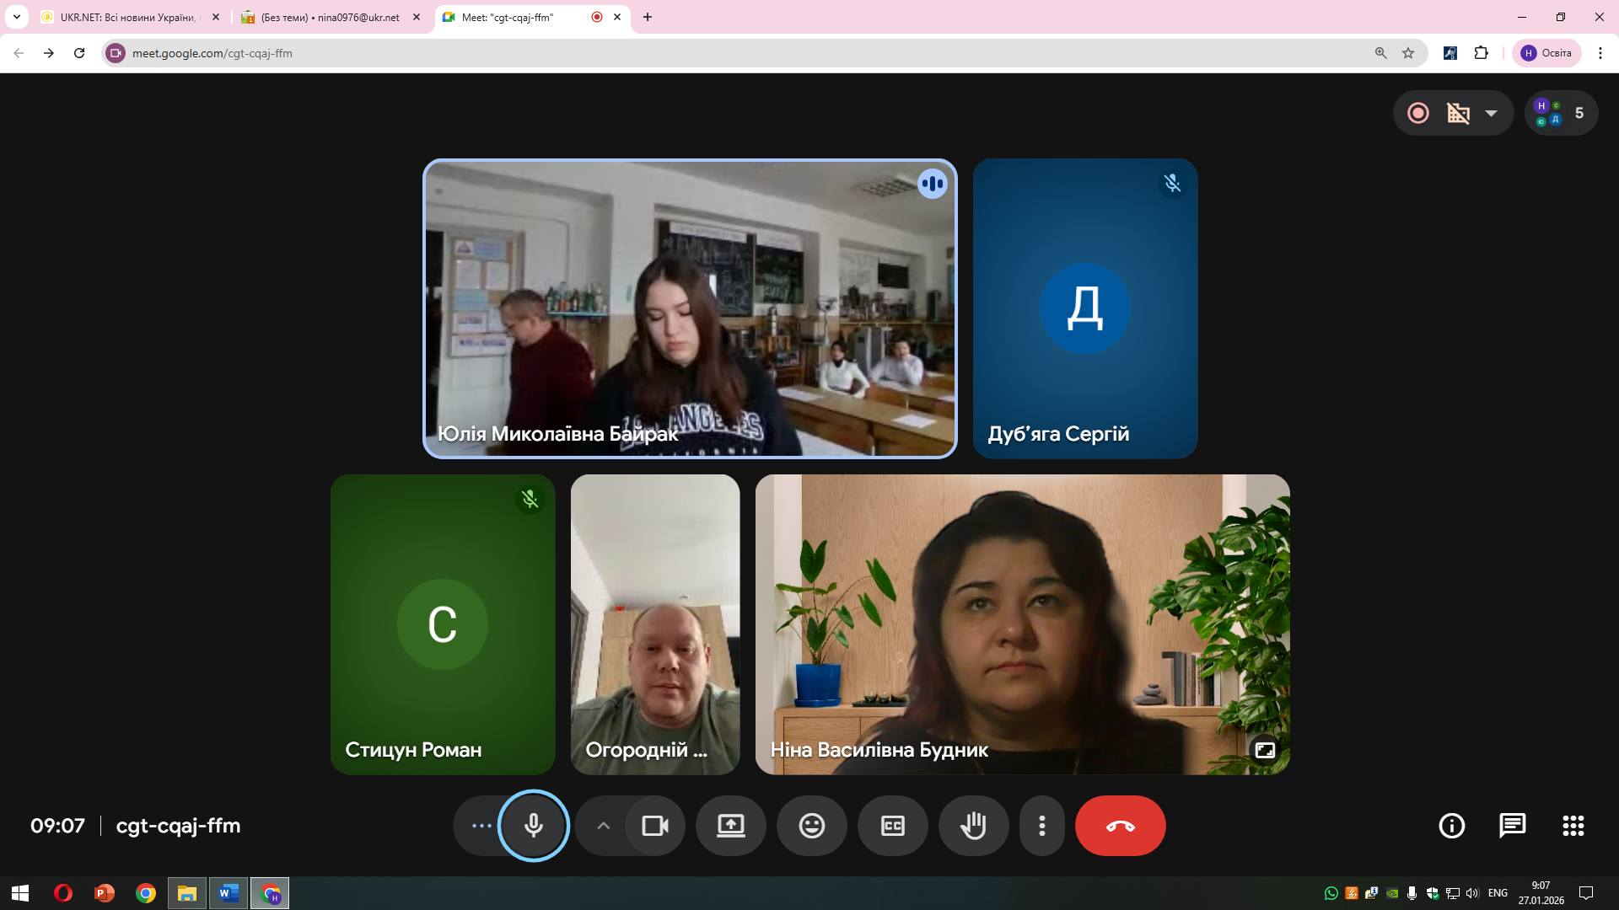Viewport: 1619px width, 910px height.
Task: Leave the call with red button
Action: pyautogui.click(x=1120, y=826)
